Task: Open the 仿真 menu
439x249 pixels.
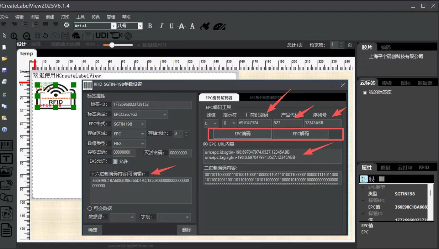Action: click(96, 17)
